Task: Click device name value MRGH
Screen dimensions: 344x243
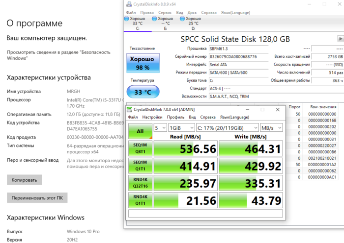Action: tap(74, 92)
